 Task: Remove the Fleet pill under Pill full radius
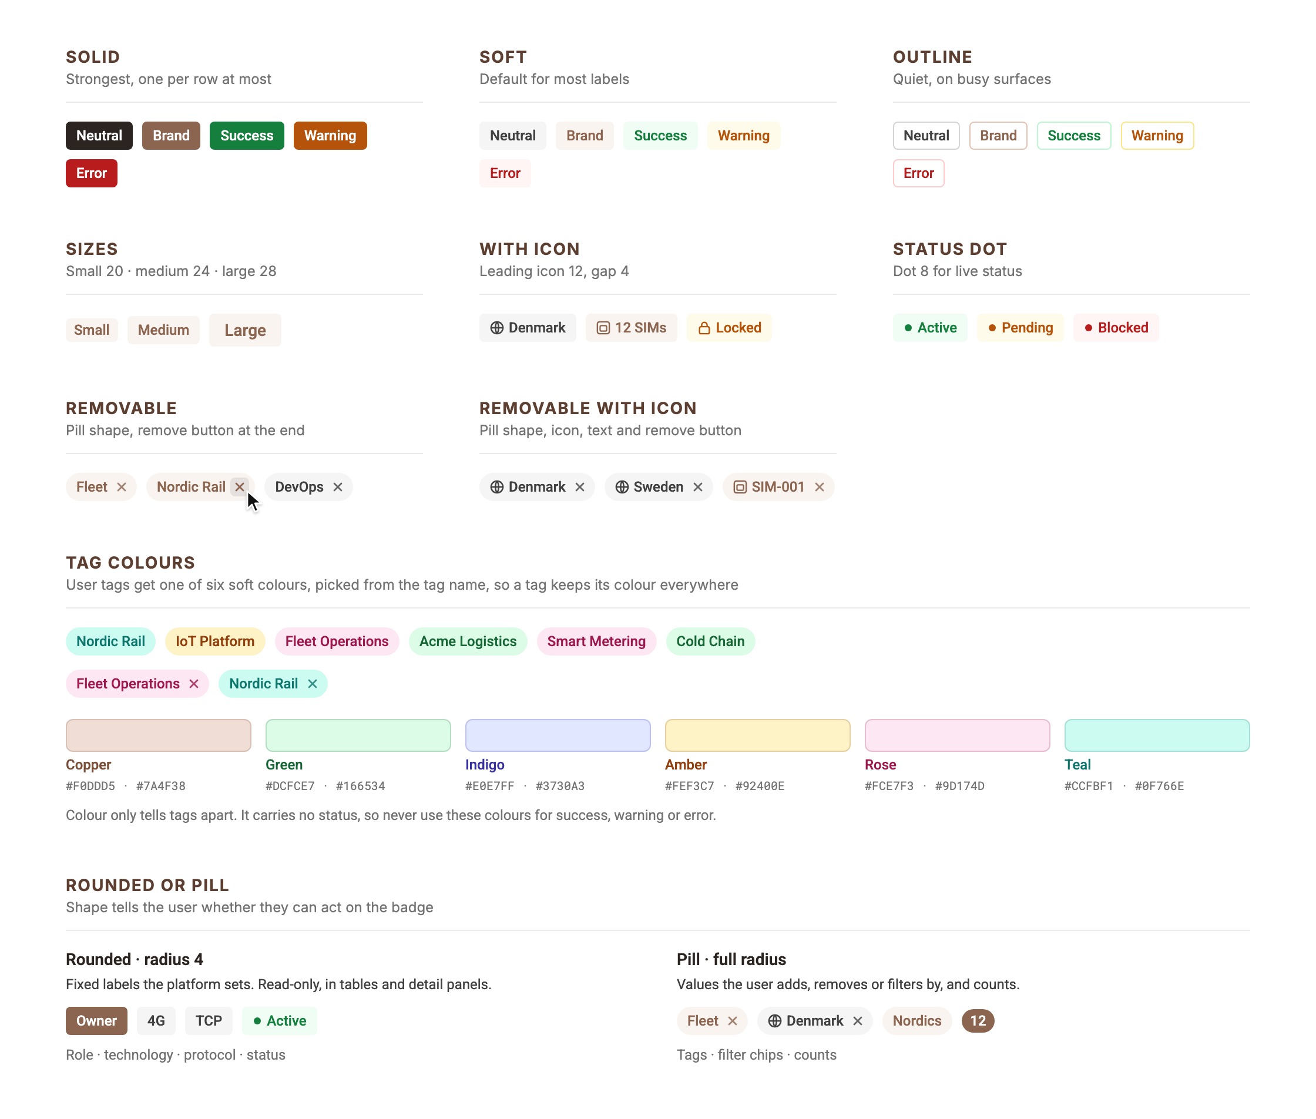pyautogui.click(x=732, y=1020)
